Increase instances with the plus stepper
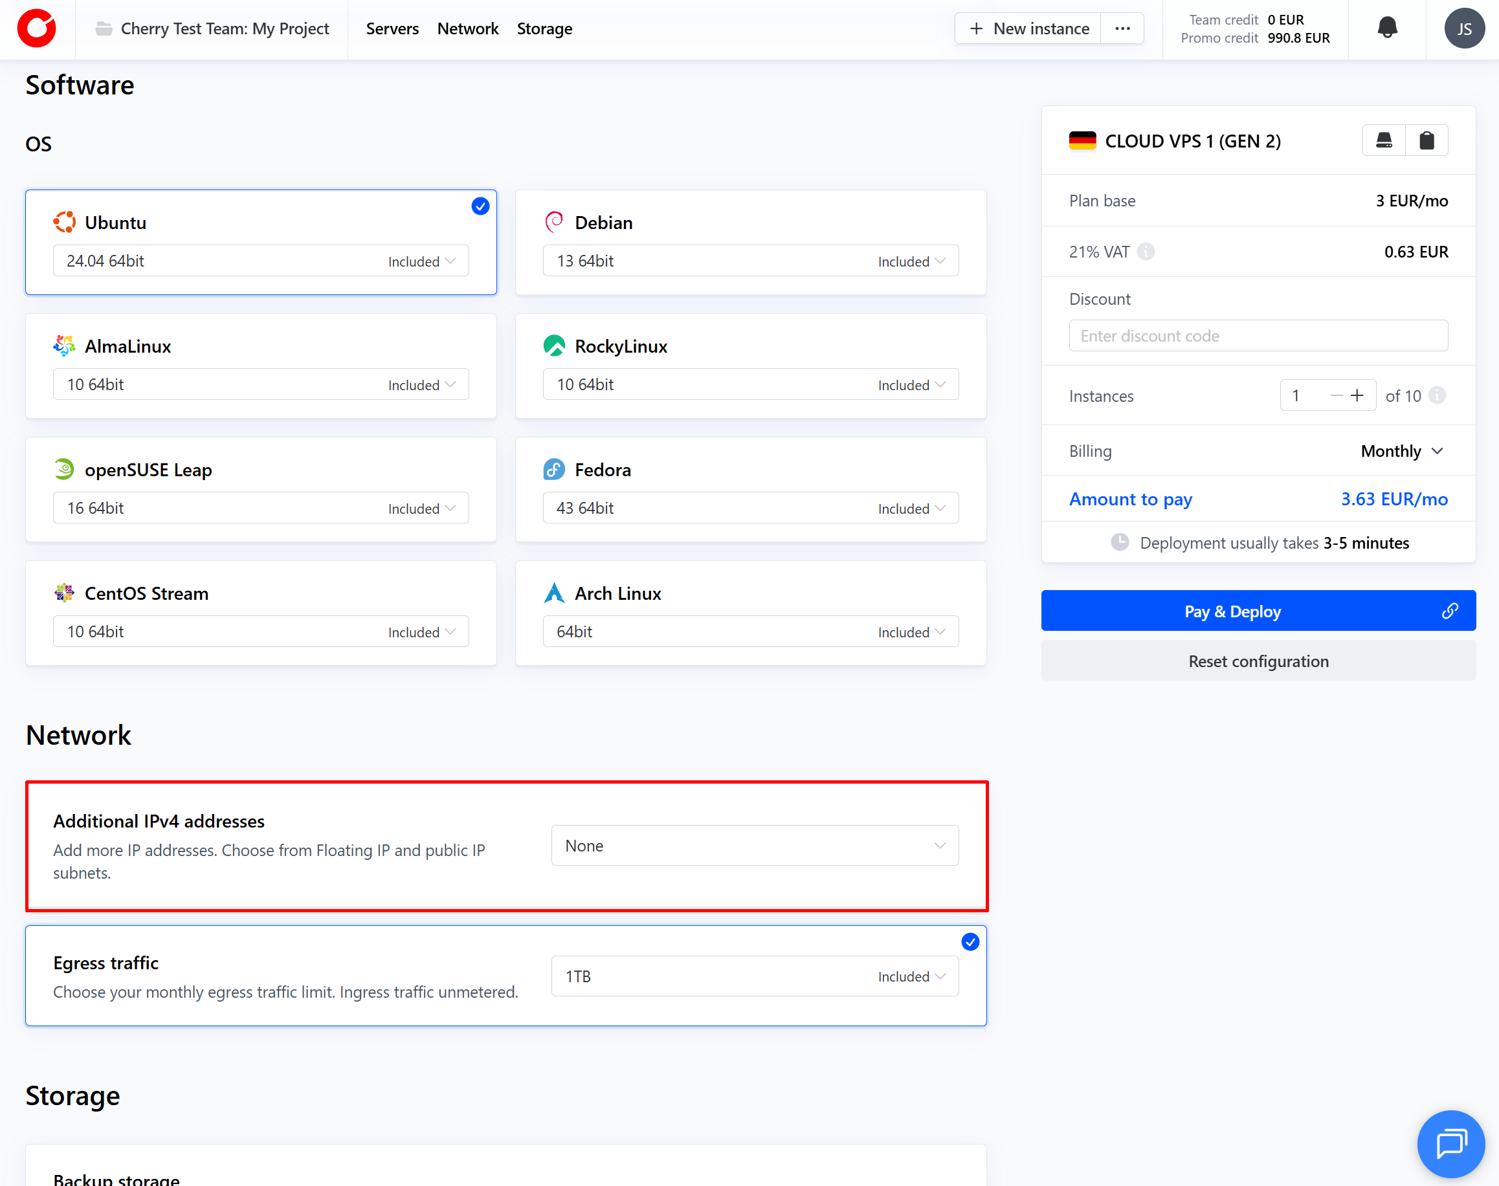The width and height of the screenshot is (1499, 1186). [x=1357, y=396]
